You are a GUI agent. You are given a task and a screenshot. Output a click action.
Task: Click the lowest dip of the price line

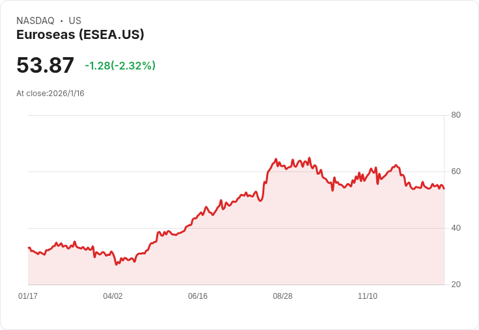(x=116, y=264)
